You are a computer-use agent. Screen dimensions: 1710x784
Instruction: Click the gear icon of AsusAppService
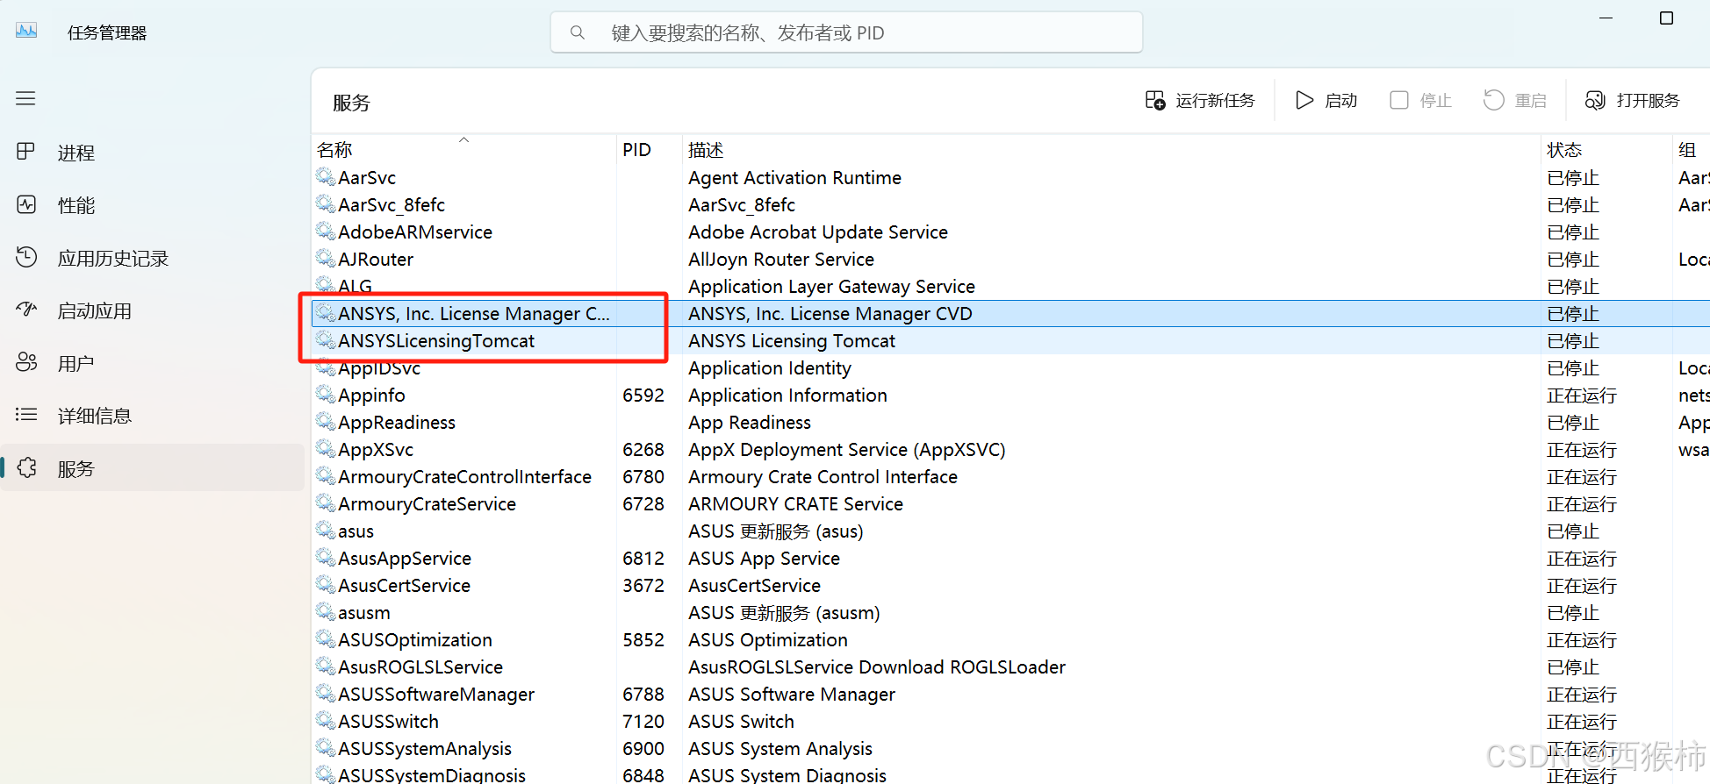click(x=326, y=558)
